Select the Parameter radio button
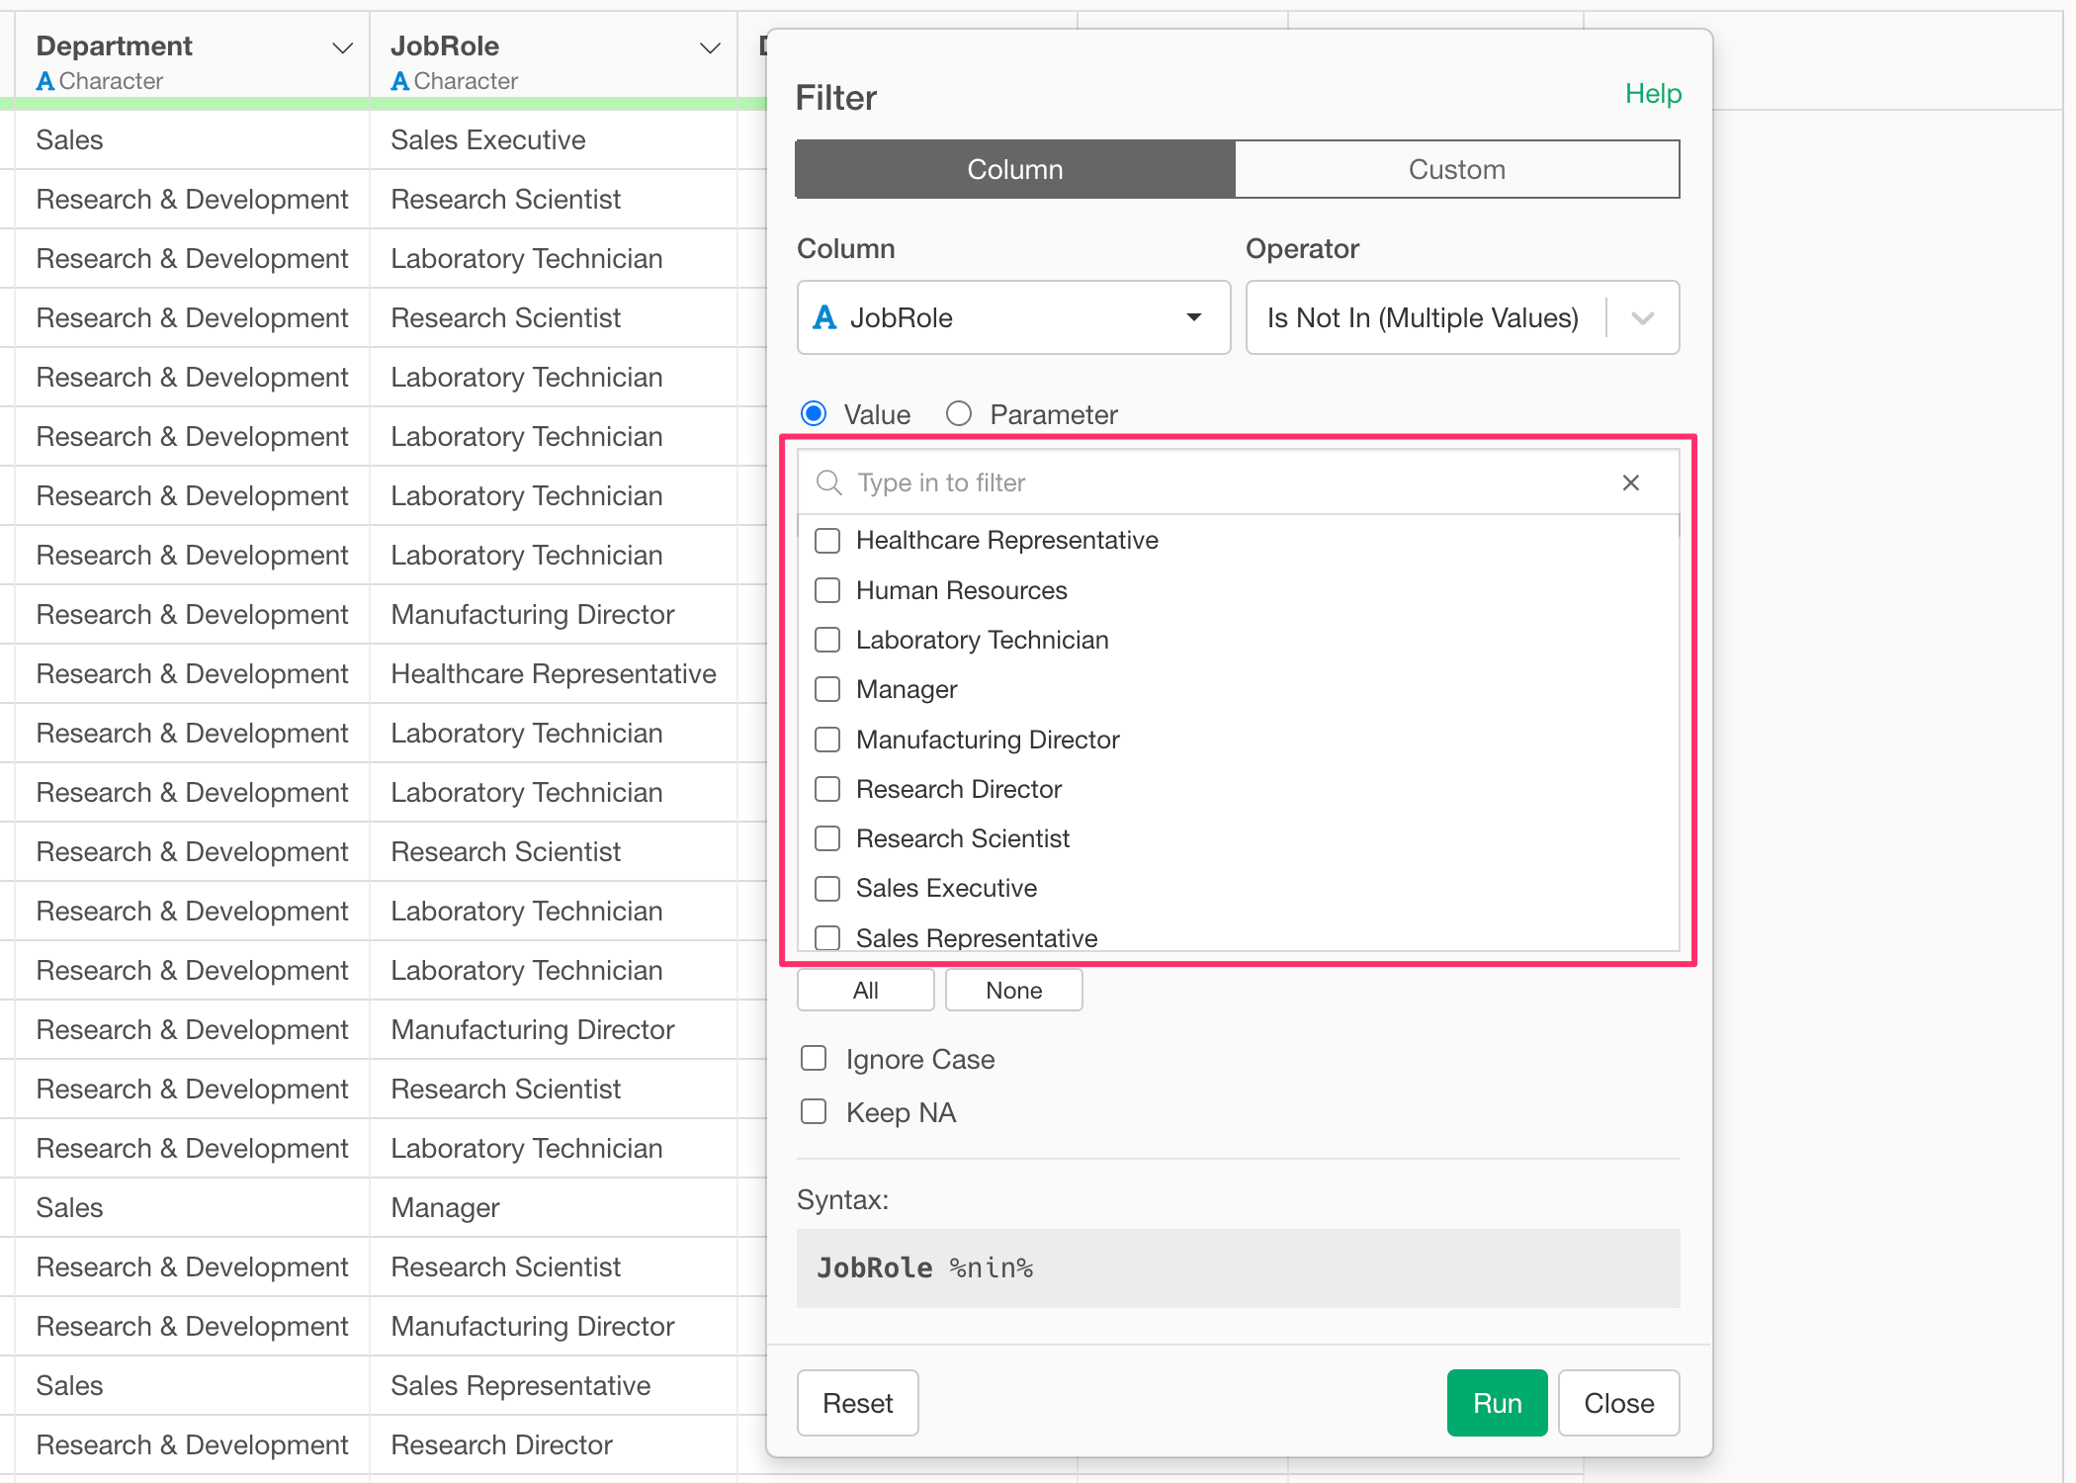This screenshot has height=1483, width=2076. coord(959,413)
